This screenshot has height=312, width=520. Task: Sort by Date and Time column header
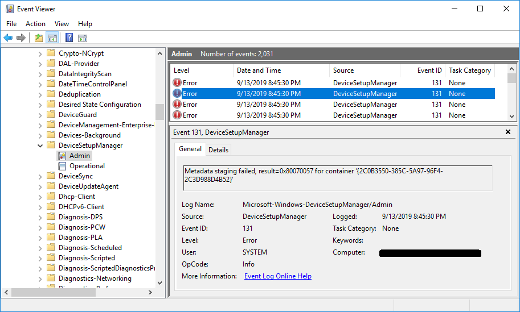[x=281, y=70]
